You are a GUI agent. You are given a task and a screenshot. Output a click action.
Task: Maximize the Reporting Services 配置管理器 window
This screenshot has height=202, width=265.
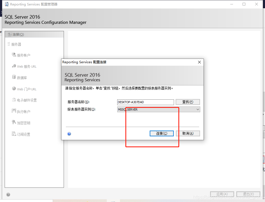(x=244, y=4)
